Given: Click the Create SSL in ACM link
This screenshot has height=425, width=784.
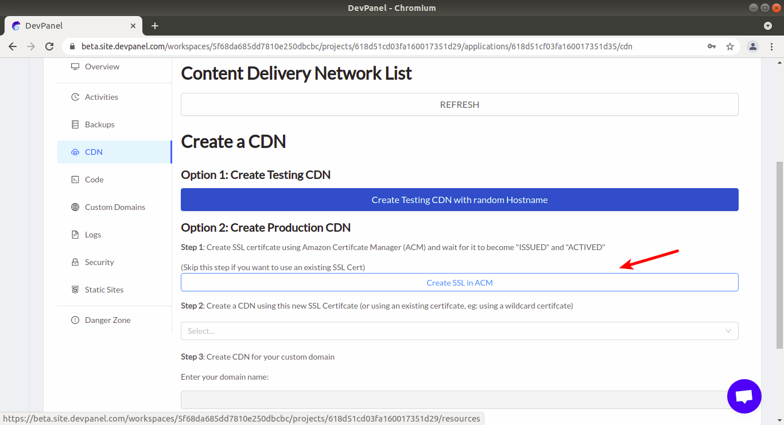Looking at the screenshot, I should click(459, 282).
